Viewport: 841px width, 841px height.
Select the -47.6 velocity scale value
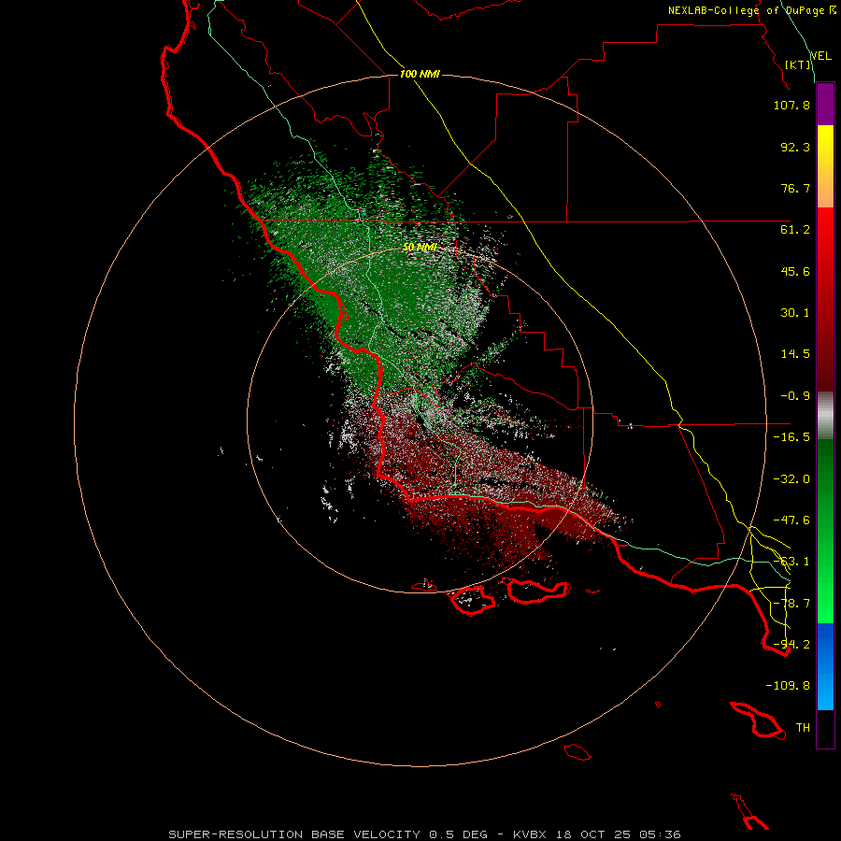pos(791,520)
